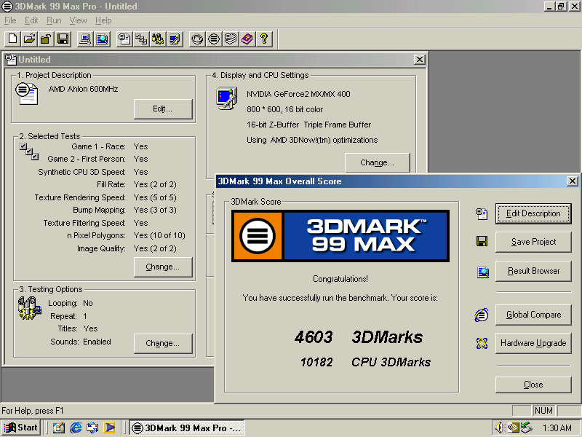Viewport: 582px width, 437px height.
Task: Click the Global Compare button
Action: [533, 315]
